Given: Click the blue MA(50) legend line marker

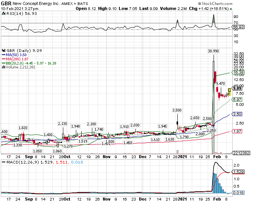Looking at the screenshot, I should (x=4, y=55).
